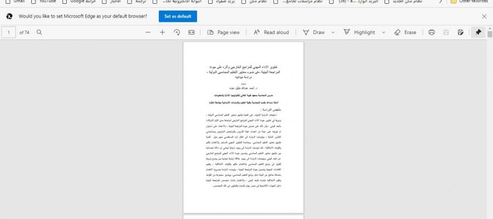Unpin the PDF toolbar
The width and height of the screenshot is (493, 219).
point(478,32)
